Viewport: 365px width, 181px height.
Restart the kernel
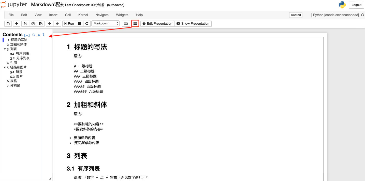[87, 23]
